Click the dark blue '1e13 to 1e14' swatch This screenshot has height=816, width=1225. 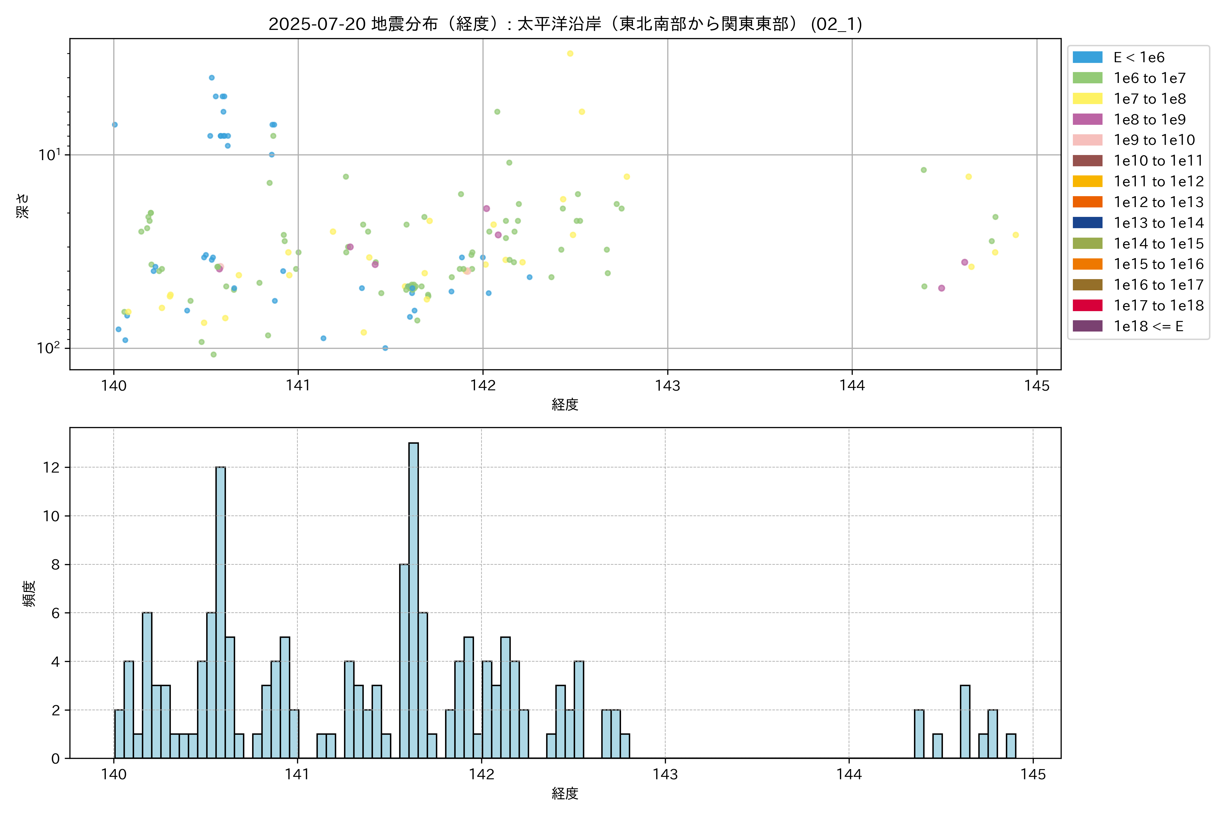pyautogui.click(x=1087, y=223)
